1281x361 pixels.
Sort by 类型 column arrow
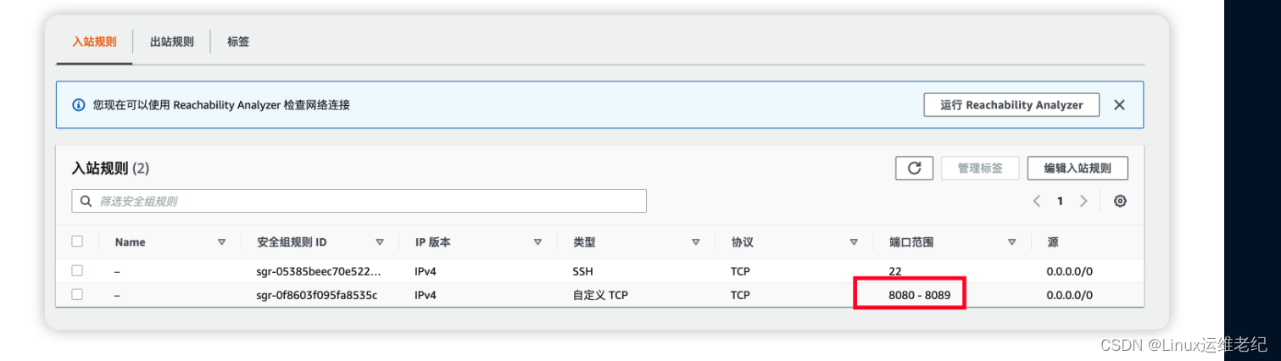click(696, 242)
